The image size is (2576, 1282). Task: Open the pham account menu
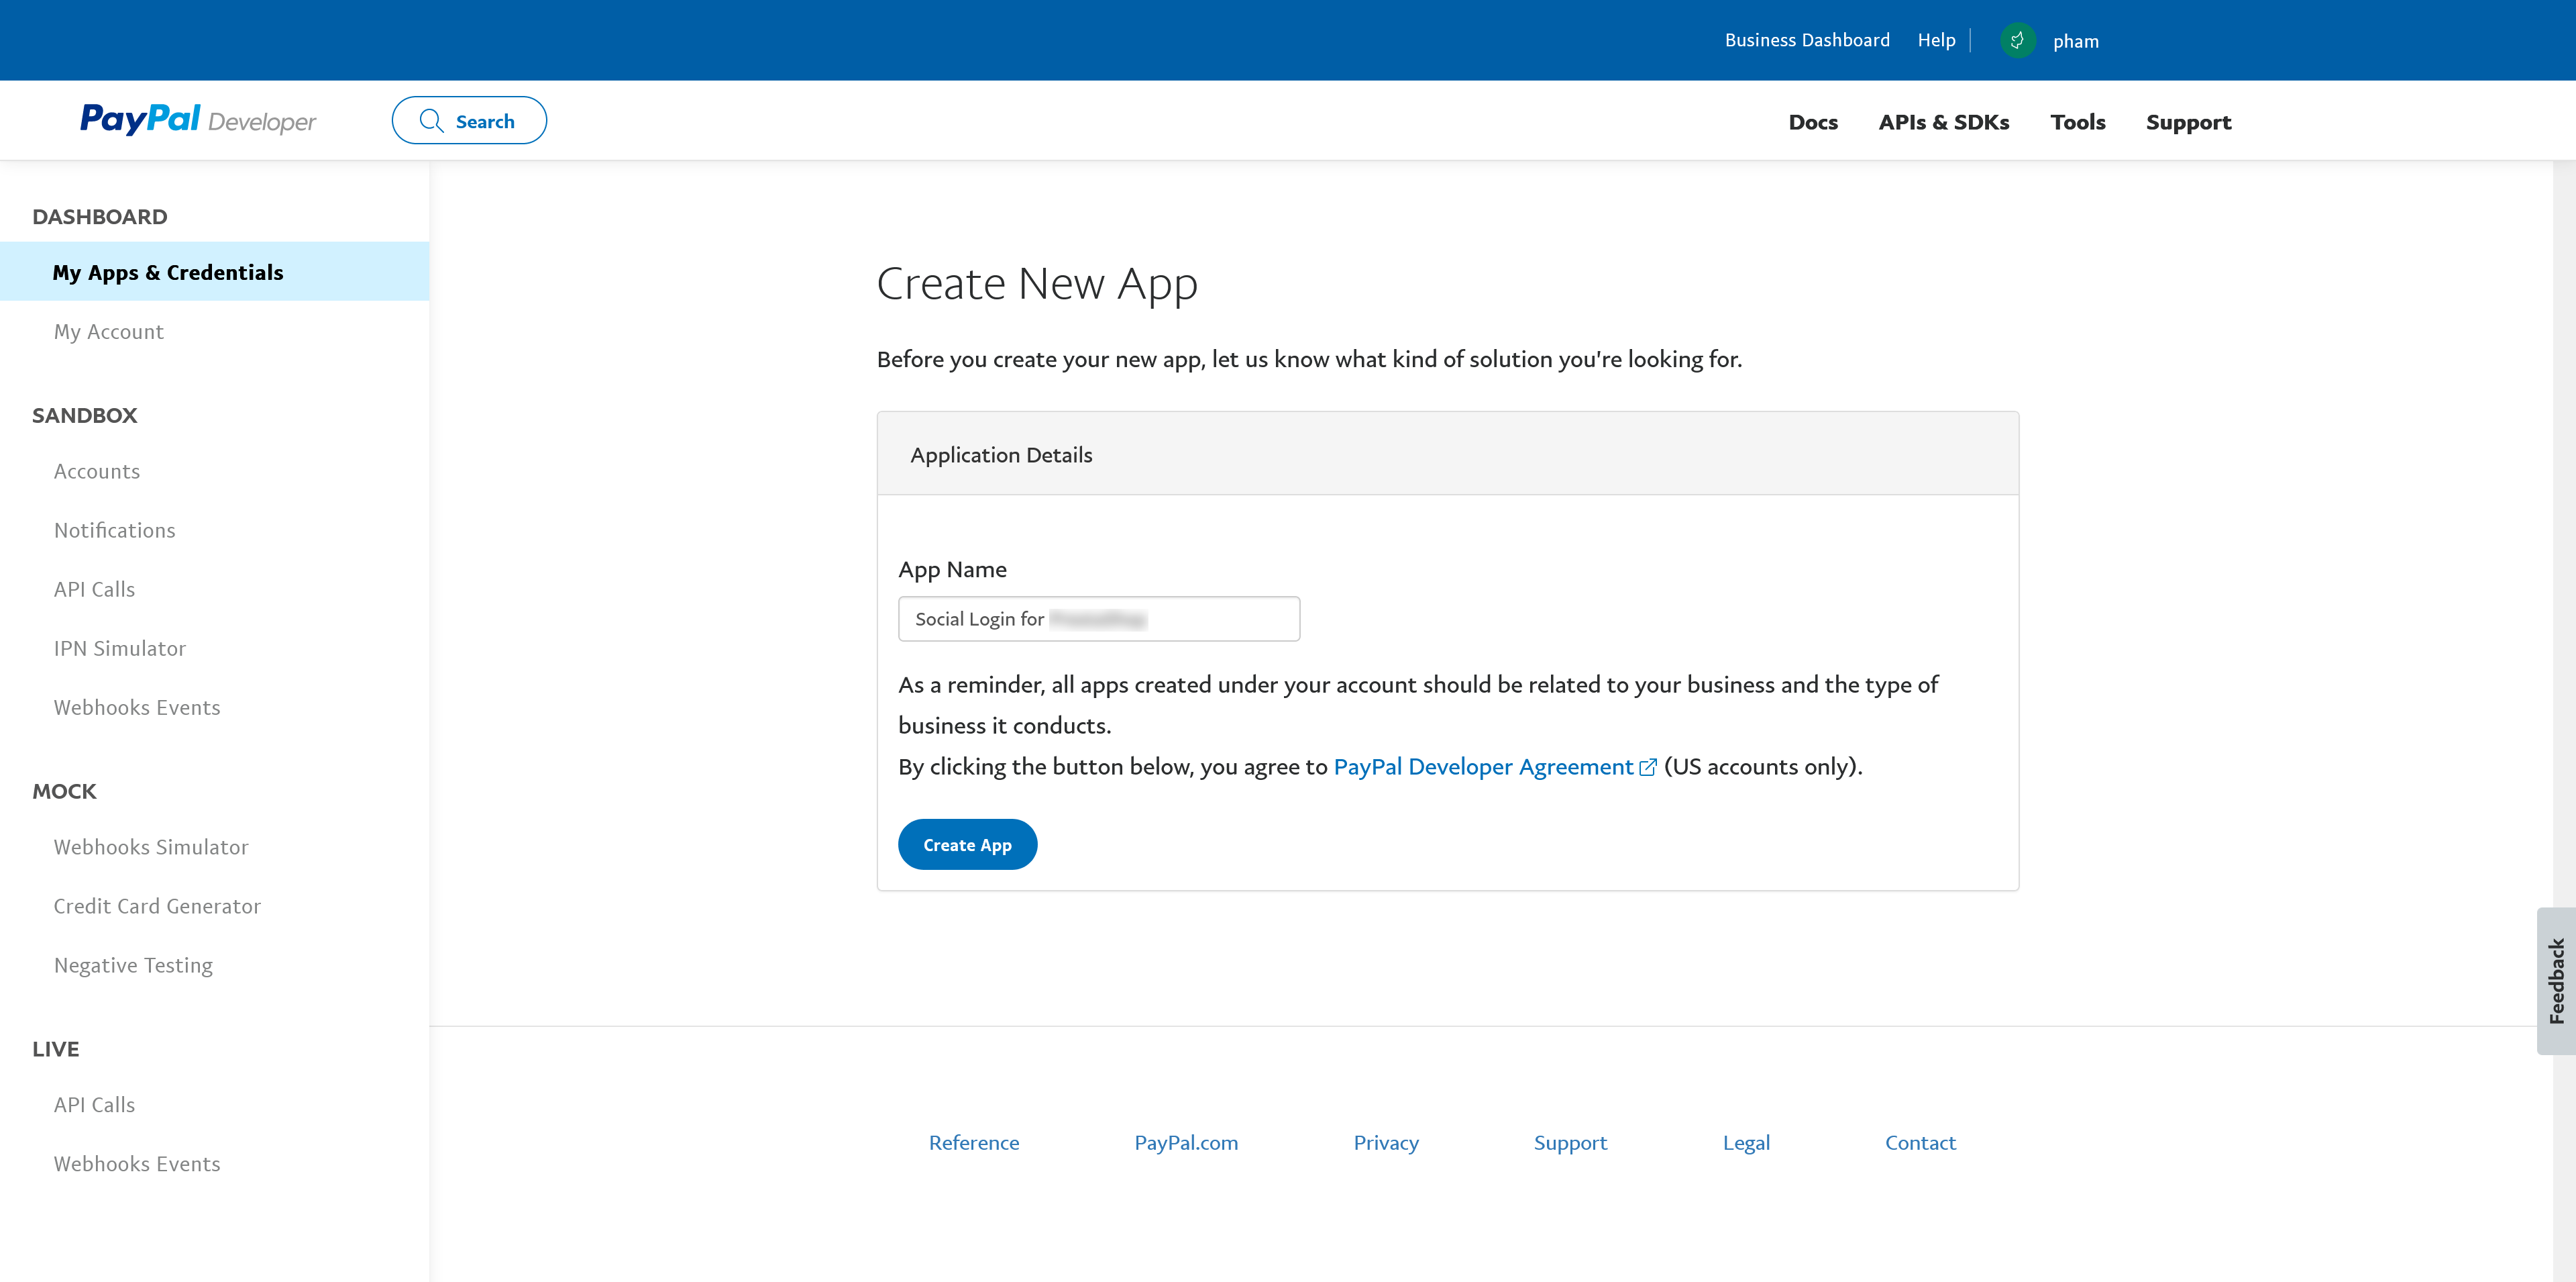(2076, 41)
